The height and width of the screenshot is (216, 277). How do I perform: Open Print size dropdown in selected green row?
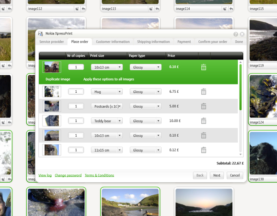pos(107,67)
